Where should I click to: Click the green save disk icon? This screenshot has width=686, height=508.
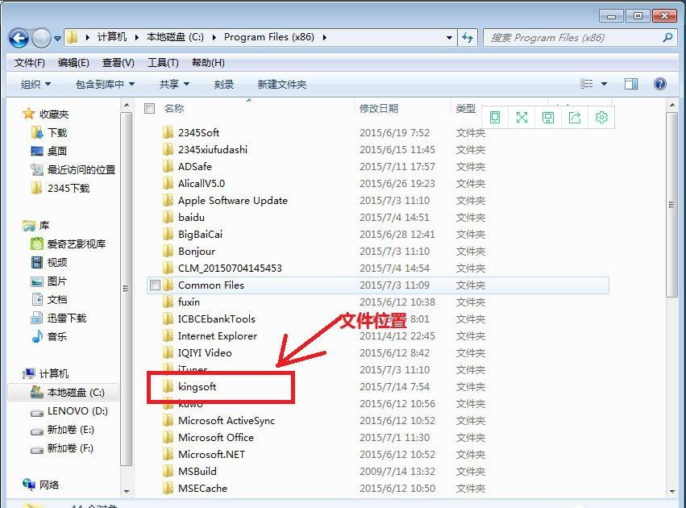tap(547, 117)
